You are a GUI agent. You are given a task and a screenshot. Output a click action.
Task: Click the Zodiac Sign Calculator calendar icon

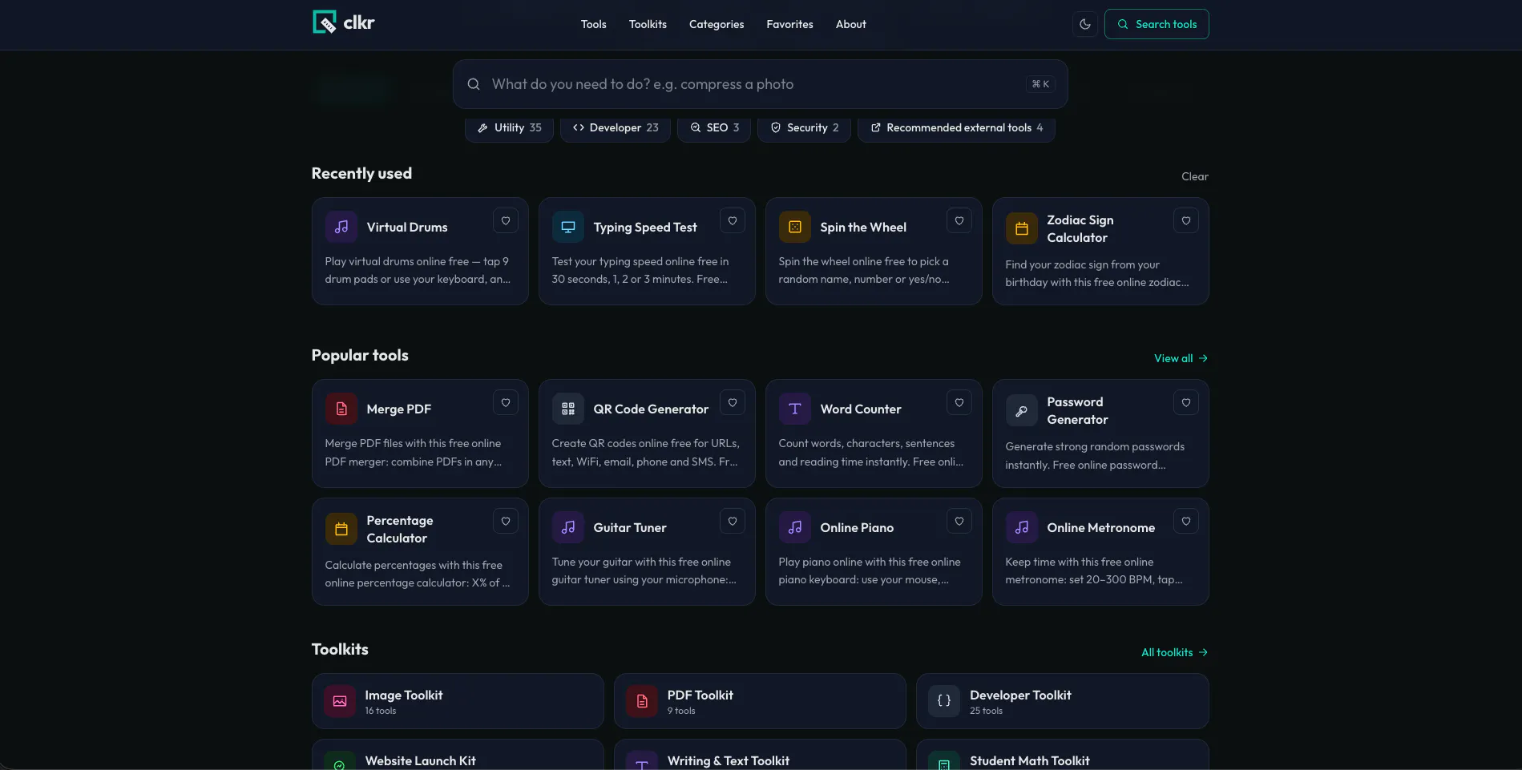(1022, 228)
